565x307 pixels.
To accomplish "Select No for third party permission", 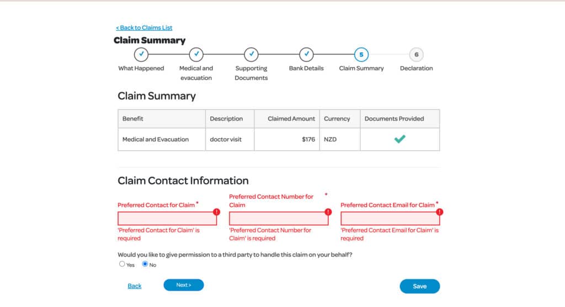I will point(145,264).
